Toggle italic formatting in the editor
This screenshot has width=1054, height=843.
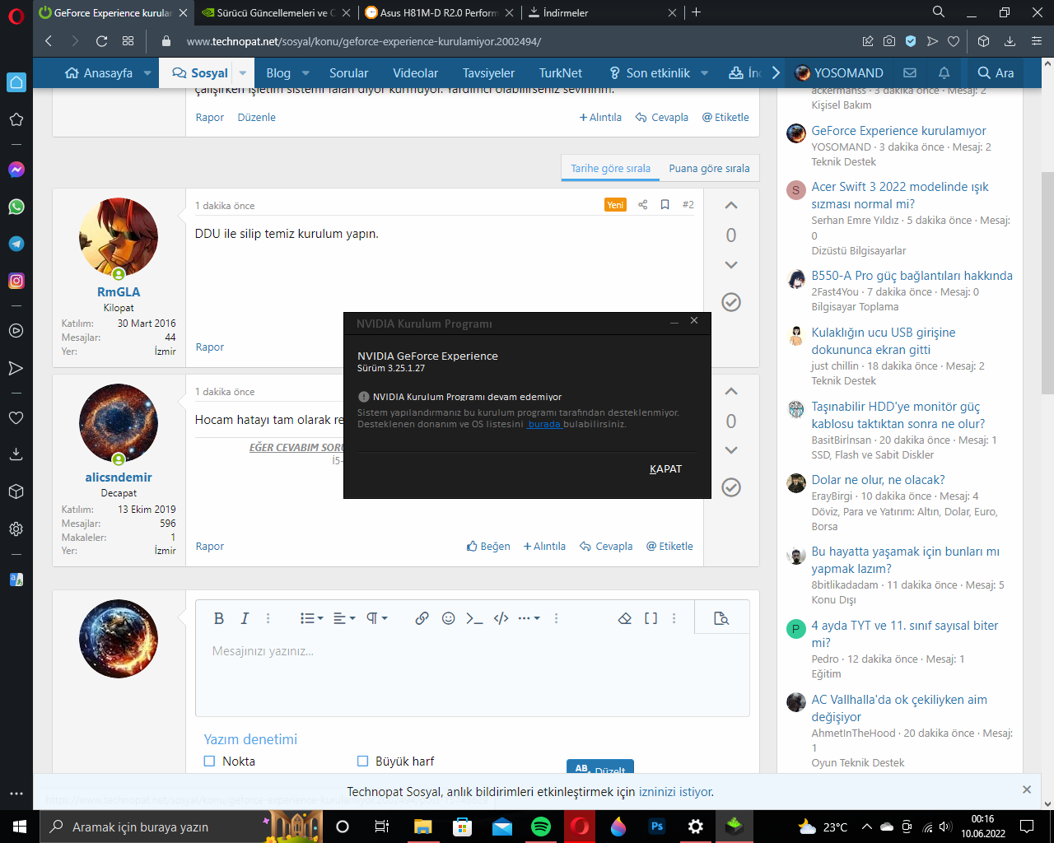click(245, 618)
